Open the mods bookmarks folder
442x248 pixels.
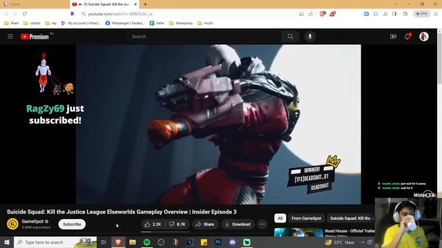(x=205, y=23)
